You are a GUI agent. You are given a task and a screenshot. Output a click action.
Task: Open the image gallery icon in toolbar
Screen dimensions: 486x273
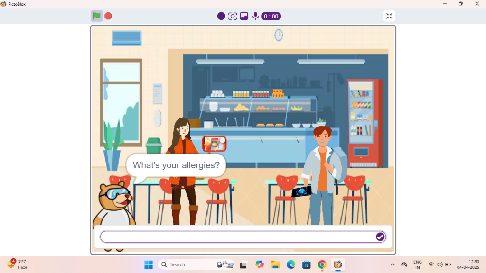244,16
